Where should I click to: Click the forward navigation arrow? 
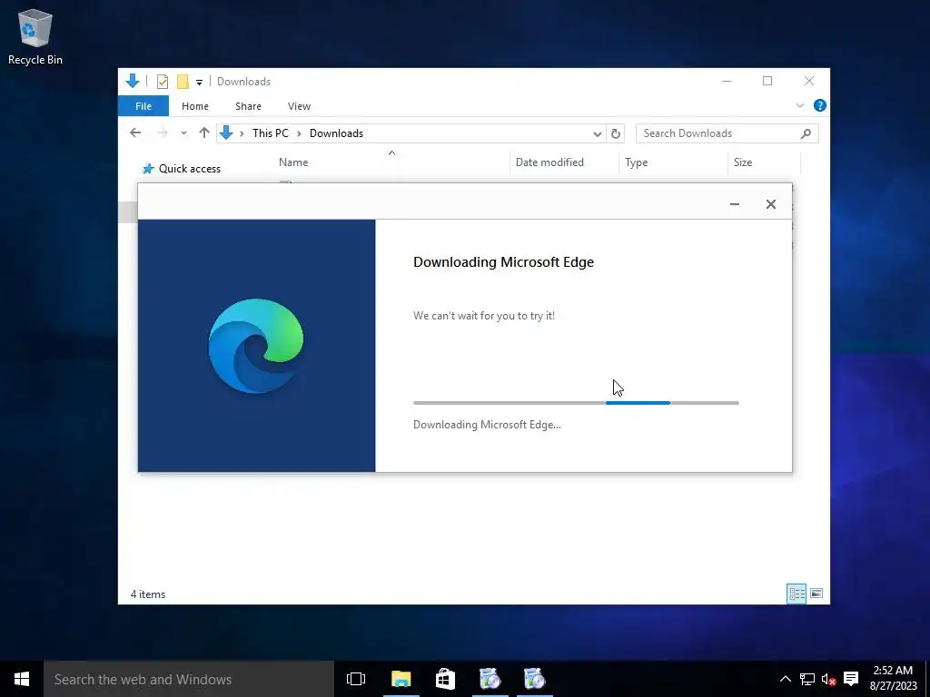[x=162, y=133]
